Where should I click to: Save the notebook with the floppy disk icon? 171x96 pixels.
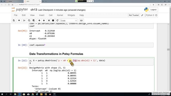(14, 21)
